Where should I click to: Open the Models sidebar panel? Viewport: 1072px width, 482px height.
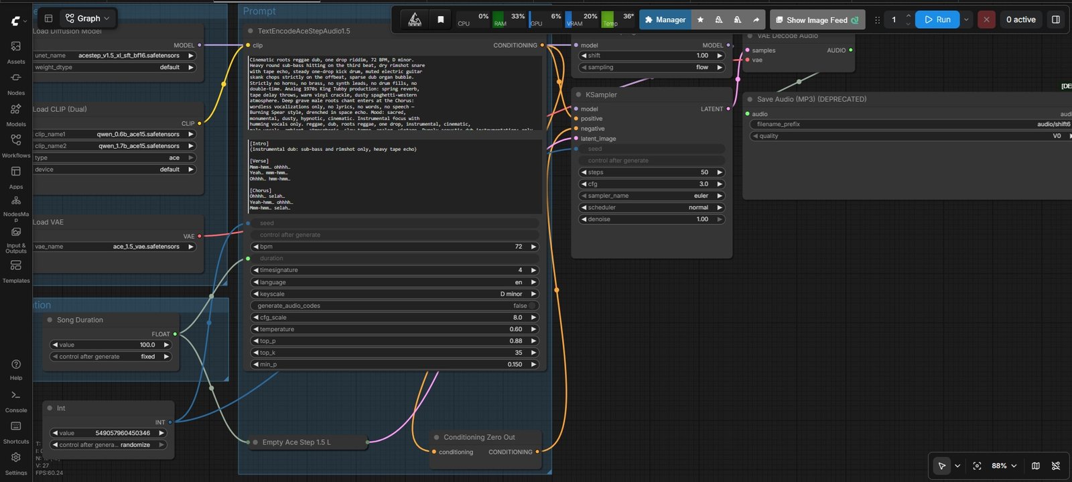[x=16, y=115]
